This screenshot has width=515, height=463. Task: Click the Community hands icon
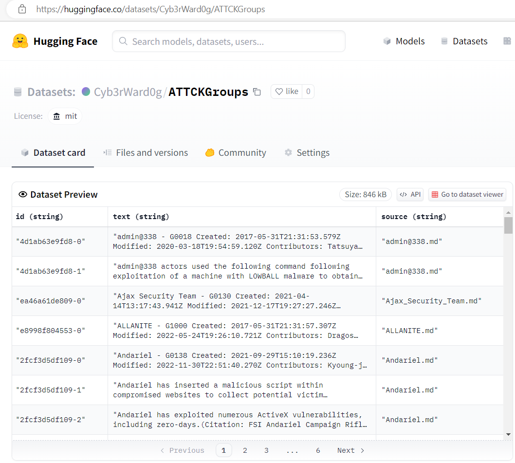[210, 152]
